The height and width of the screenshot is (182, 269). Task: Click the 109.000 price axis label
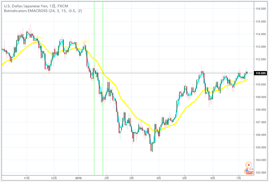[261, 97]
